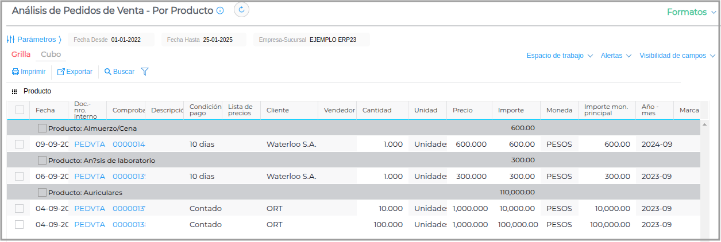
Task: Open PEDVTA link in Almuerzo/Cena row
Action: [x=90, y=145]
